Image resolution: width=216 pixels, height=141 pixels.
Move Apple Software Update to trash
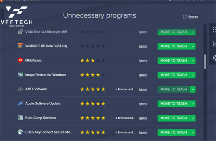pos(174,104)
